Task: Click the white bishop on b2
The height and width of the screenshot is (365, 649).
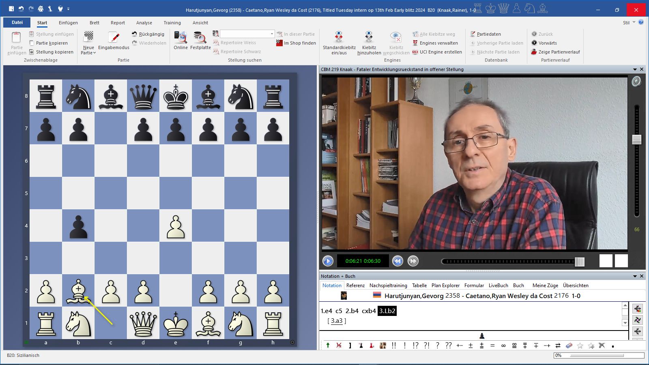Action: pyautogui.click(x=78, y=291)
